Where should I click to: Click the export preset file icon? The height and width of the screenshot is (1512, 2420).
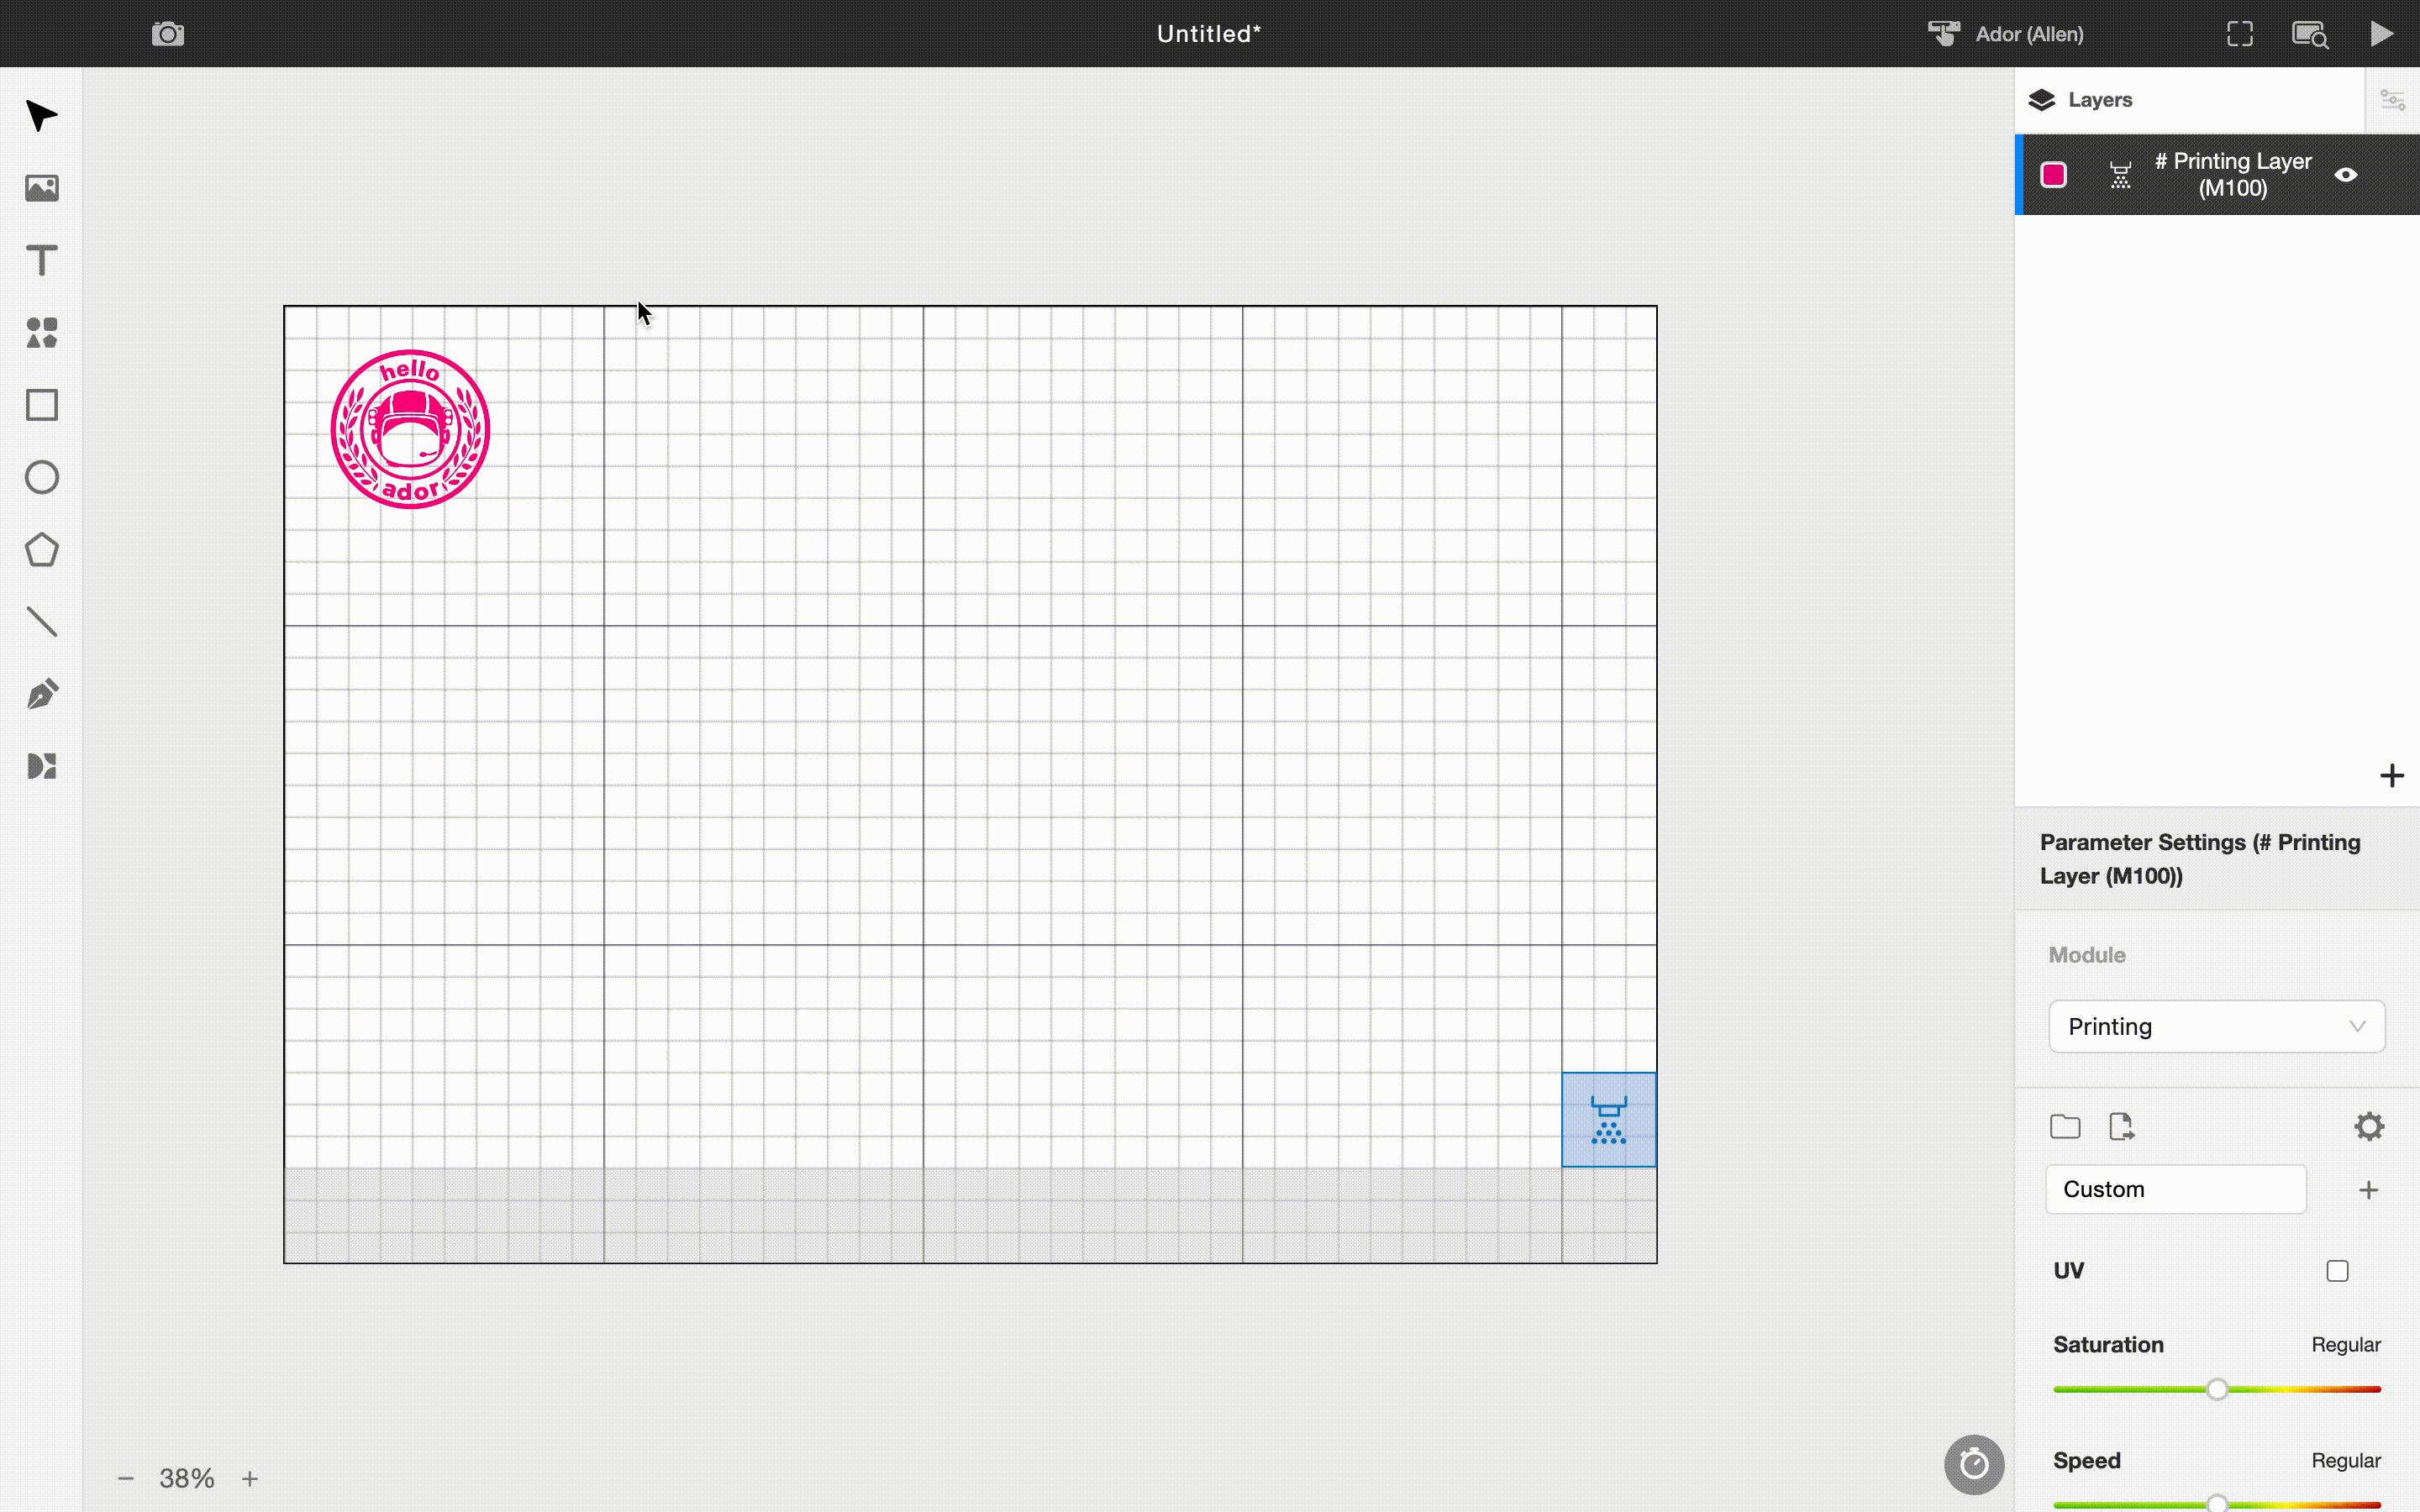(x=2121, y=1127)
